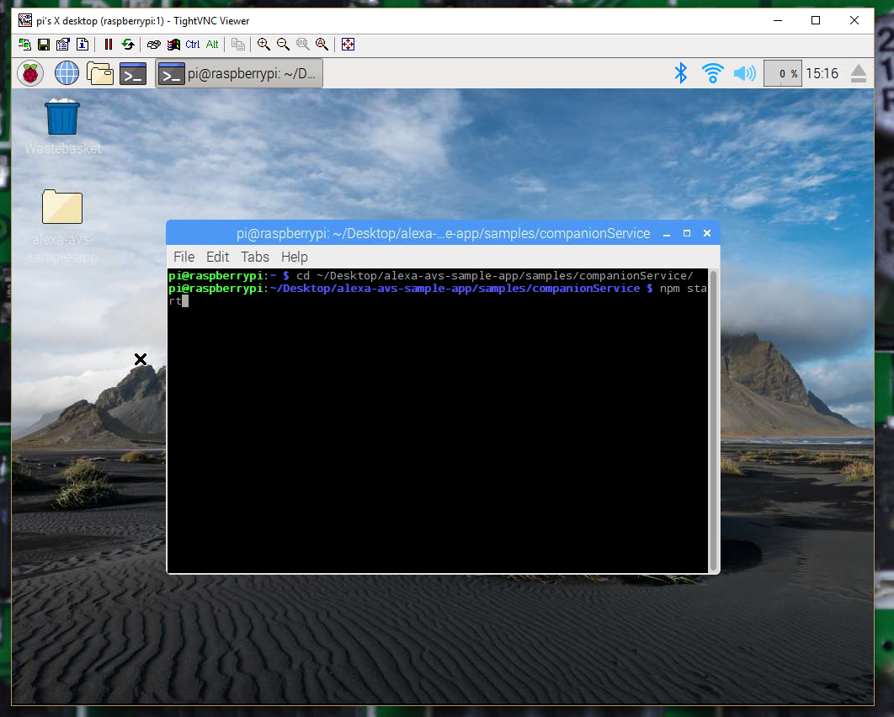Refresh the remote desktop screen

[x=127, y=44]
